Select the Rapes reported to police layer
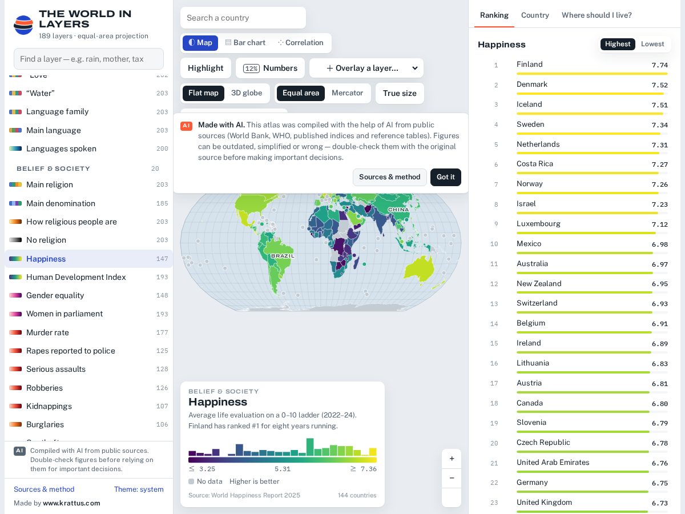 pos(88,351)
